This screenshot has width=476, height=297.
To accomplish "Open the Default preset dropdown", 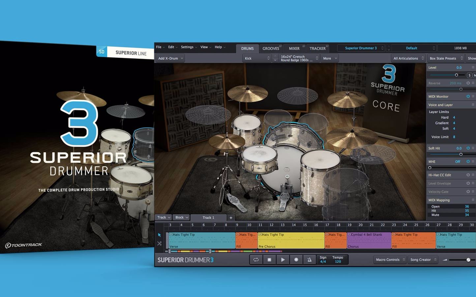I will pos(414,48).
